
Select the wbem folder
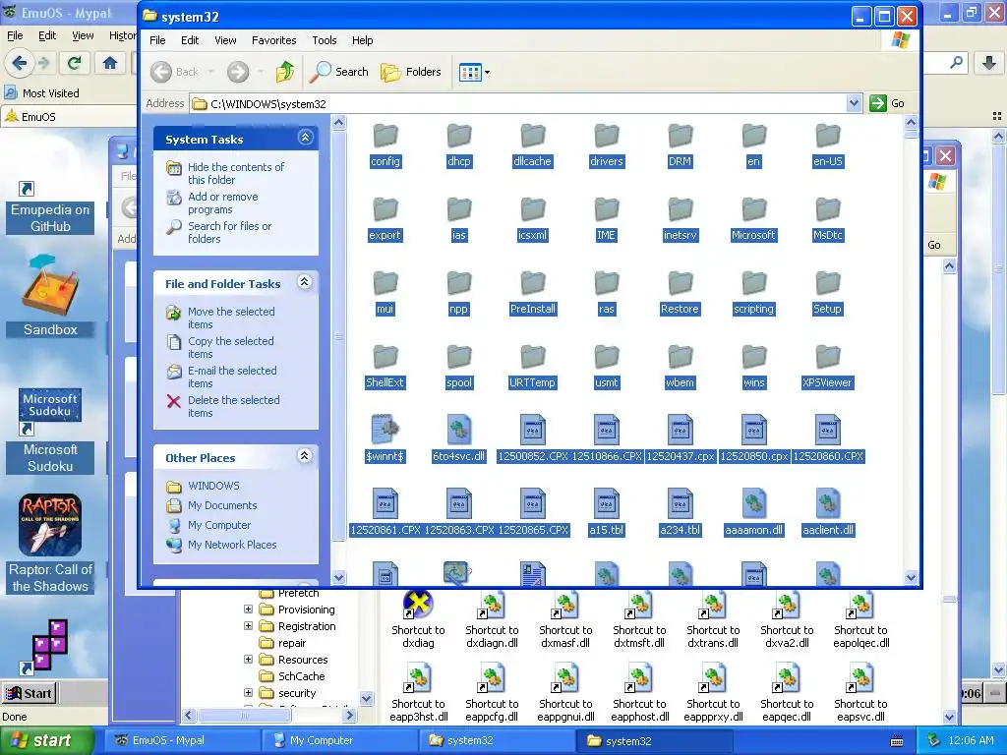tap(680, 368)
